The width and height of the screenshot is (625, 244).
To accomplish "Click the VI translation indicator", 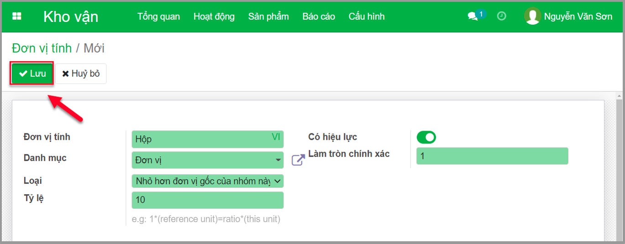I will 276,137.
